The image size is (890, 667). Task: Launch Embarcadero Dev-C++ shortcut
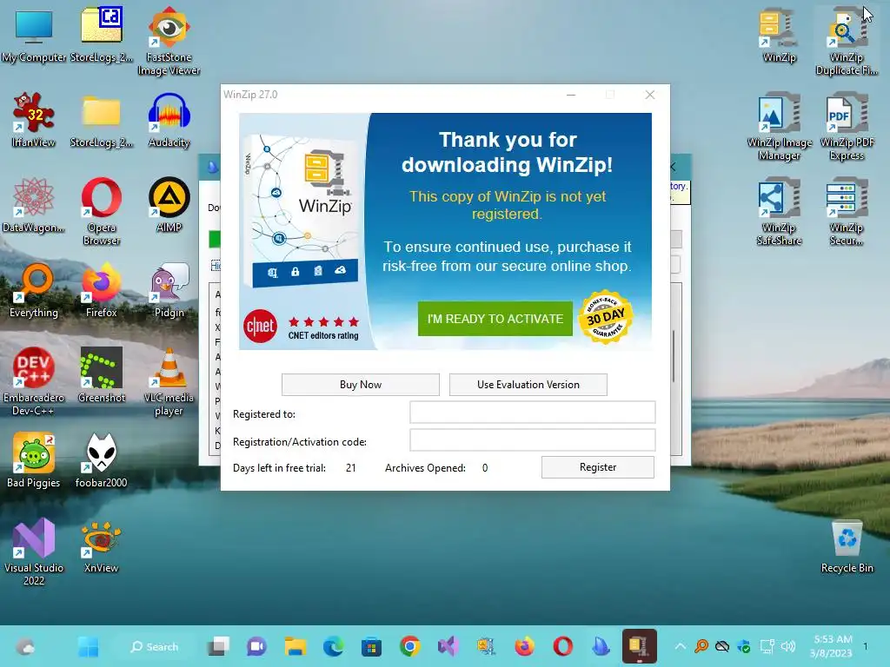pyautogui.click(x=34, y=381)
